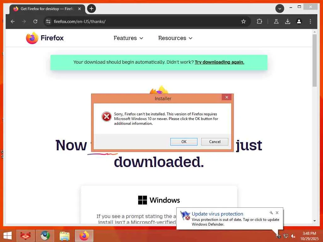Open site information icon in address bar
This screenshot has width=323, height=242.
point(48,21)
